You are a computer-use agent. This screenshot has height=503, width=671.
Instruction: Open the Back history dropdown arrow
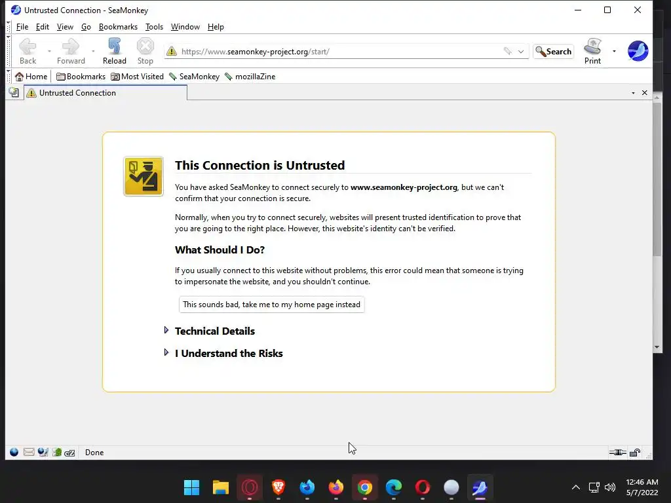(x=49, y=51)
